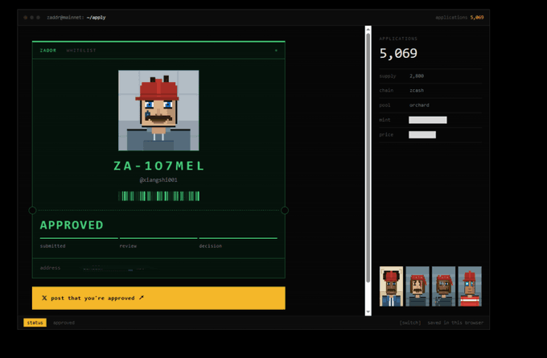Click the ~/apply path in the title bar
The width and height of the screenshot is (547, 358).
click(x=96, y=18)
